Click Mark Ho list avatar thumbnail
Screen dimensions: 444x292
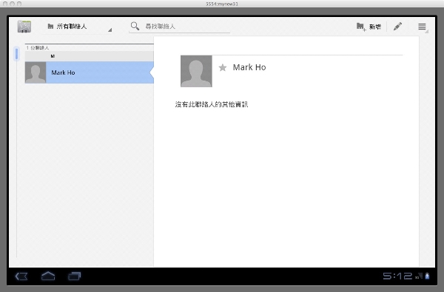(x=36, y=72)
